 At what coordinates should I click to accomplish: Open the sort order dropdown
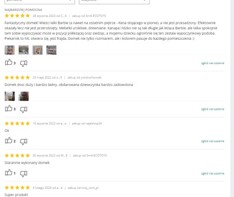coord(40,1)
